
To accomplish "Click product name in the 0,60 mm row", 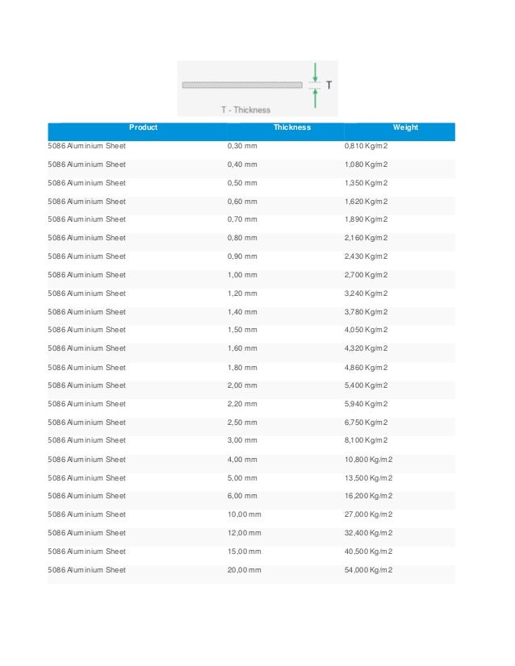I will coord(86,202).
